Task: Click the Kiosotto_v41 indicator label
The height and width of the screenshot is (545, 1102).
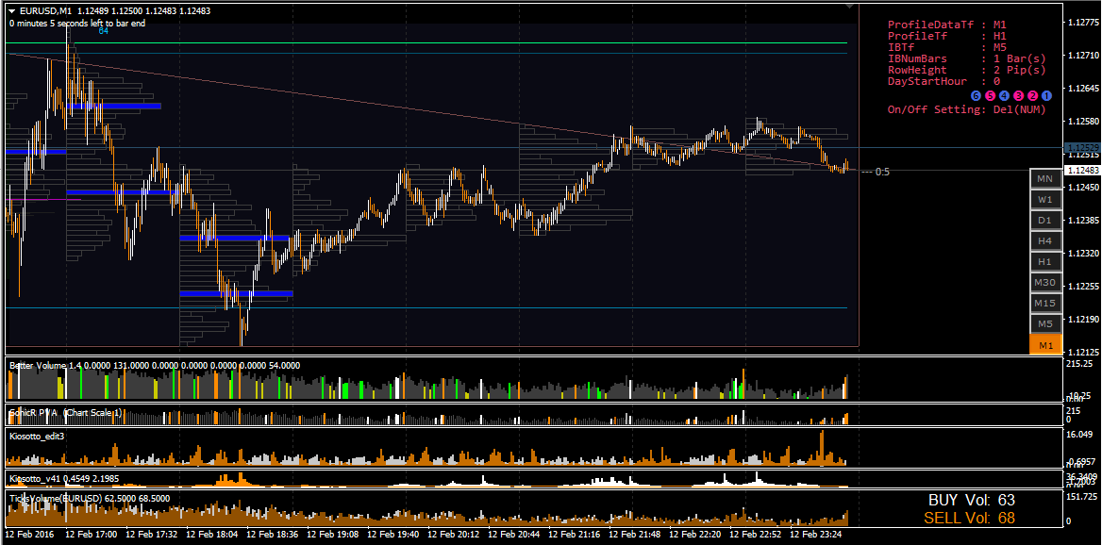Action: [x=64, y=478]
